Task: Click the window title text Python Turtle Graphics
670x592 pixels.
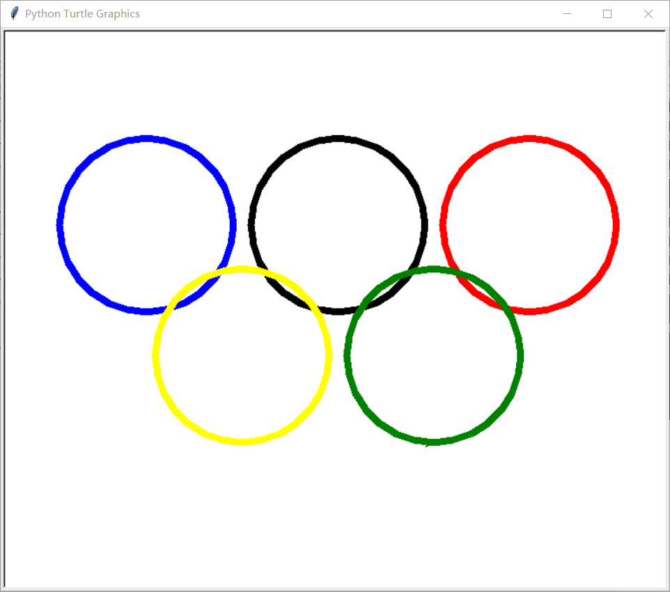Action: tap(82, 14)
